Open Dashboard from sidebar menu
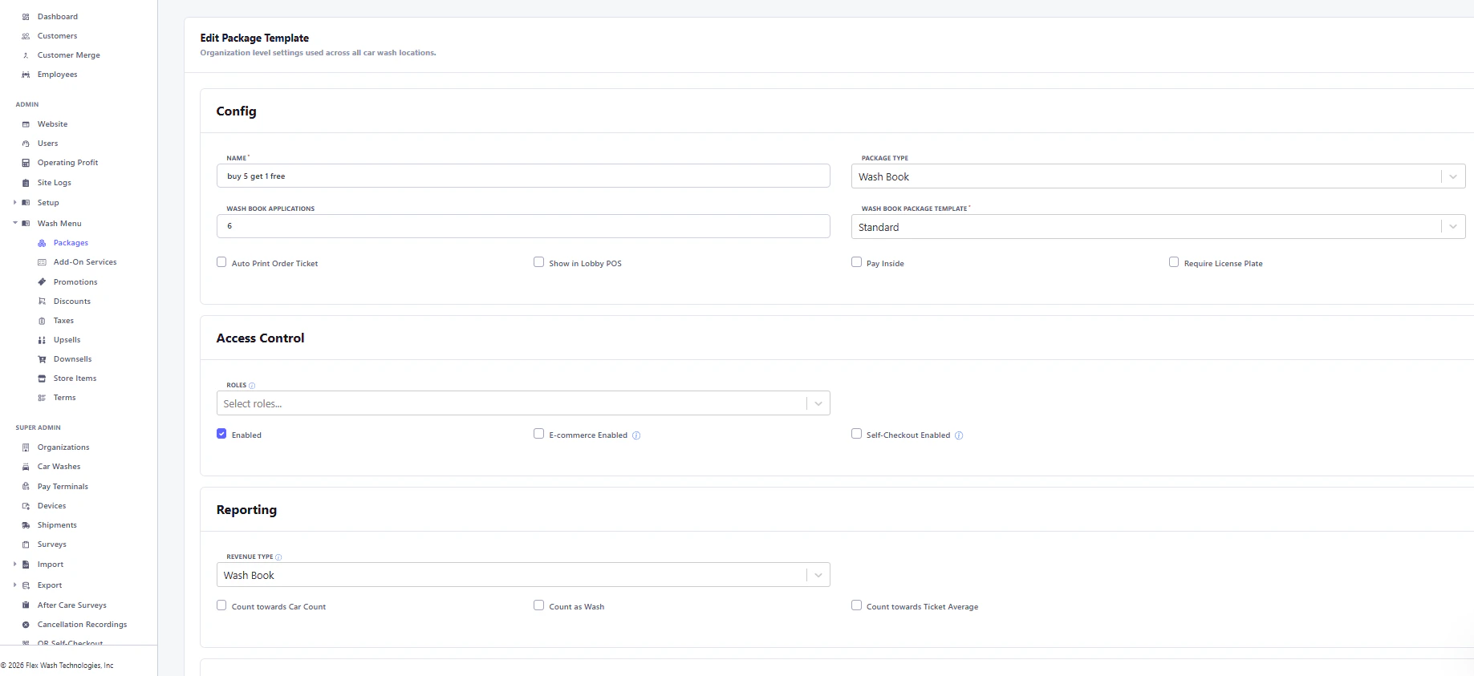The height and width of the screenshot is (676, 1474). [x=58, y=17]
